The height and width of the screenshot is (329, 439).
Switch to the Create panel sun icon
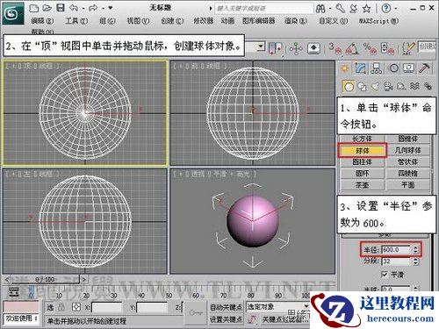pos(345,68)
